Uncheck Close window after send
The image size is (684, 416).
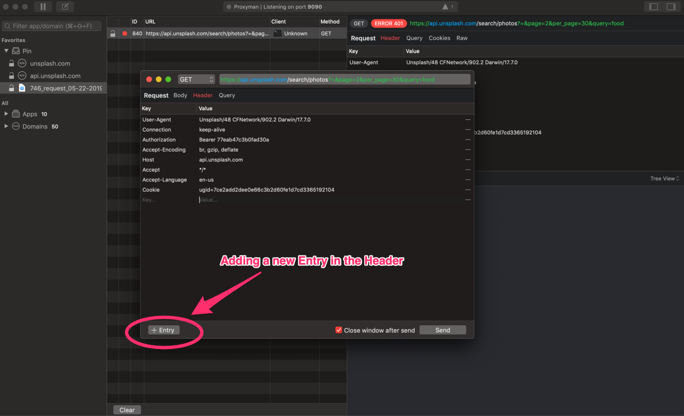pos(339,330)
